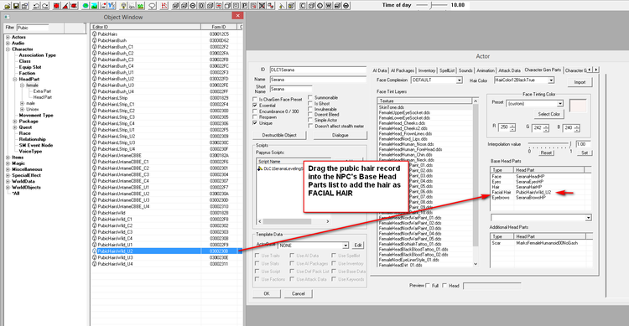Image resolution: width=629 pixels, height=326 pixels.
Task: Click the Import button
Action: coord(580,82)
